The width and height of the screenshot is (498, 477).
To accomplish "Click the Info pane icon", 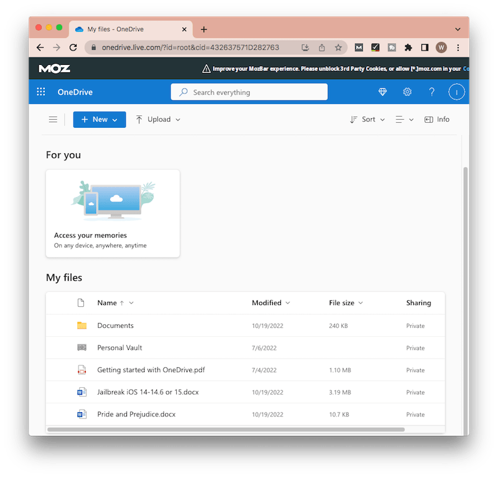I will (428, 120).
